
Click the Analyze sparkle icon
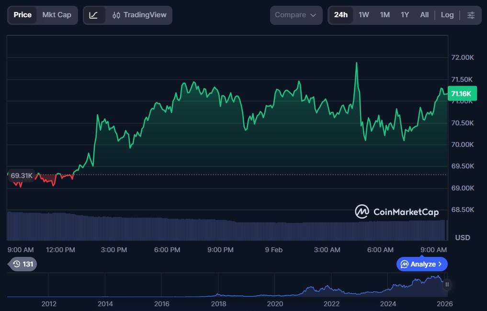pos(405,264)
